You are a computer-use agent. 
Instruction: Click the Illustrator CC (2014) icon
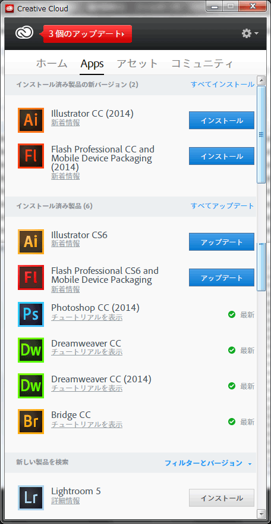click(x=31, y=120)
